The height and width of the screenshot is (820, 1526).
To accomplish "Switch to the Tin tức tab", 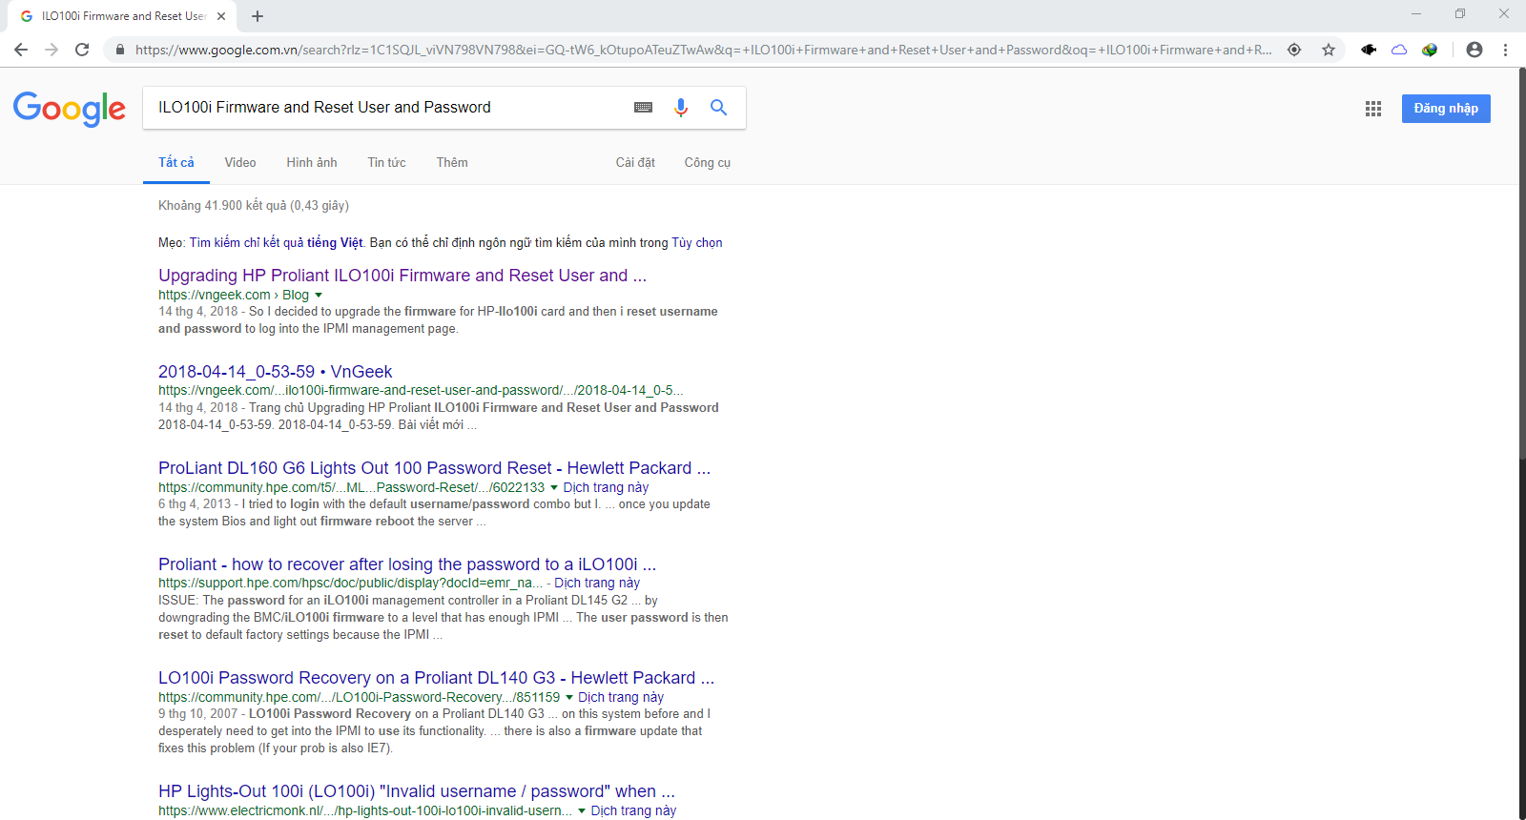I will [387, 162].
